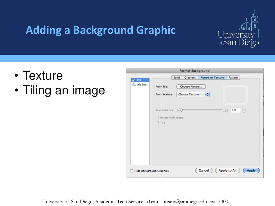Click the Transparency slider handle
Screen dimensions: 275x206
pyautogui.click(x=181, y=110)
